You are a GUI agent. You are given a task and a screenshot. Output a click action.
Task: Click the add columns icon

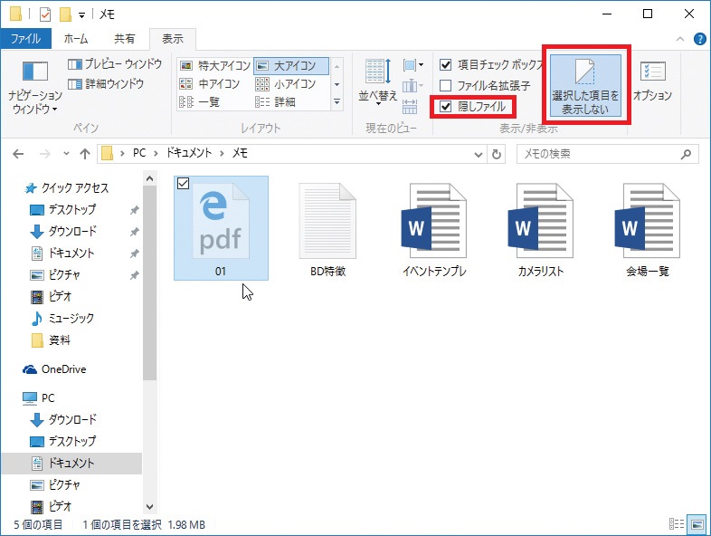(x=412, y=85)
